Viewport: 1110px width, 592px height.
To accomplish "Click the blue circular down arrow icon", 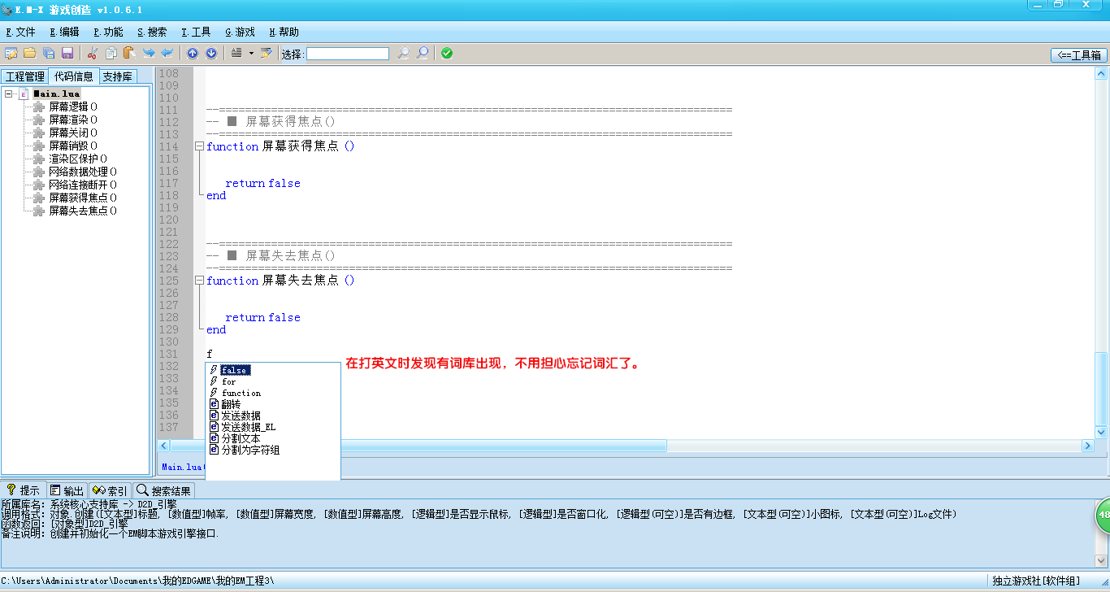I will pyautogui.click(x=211, y=54).
